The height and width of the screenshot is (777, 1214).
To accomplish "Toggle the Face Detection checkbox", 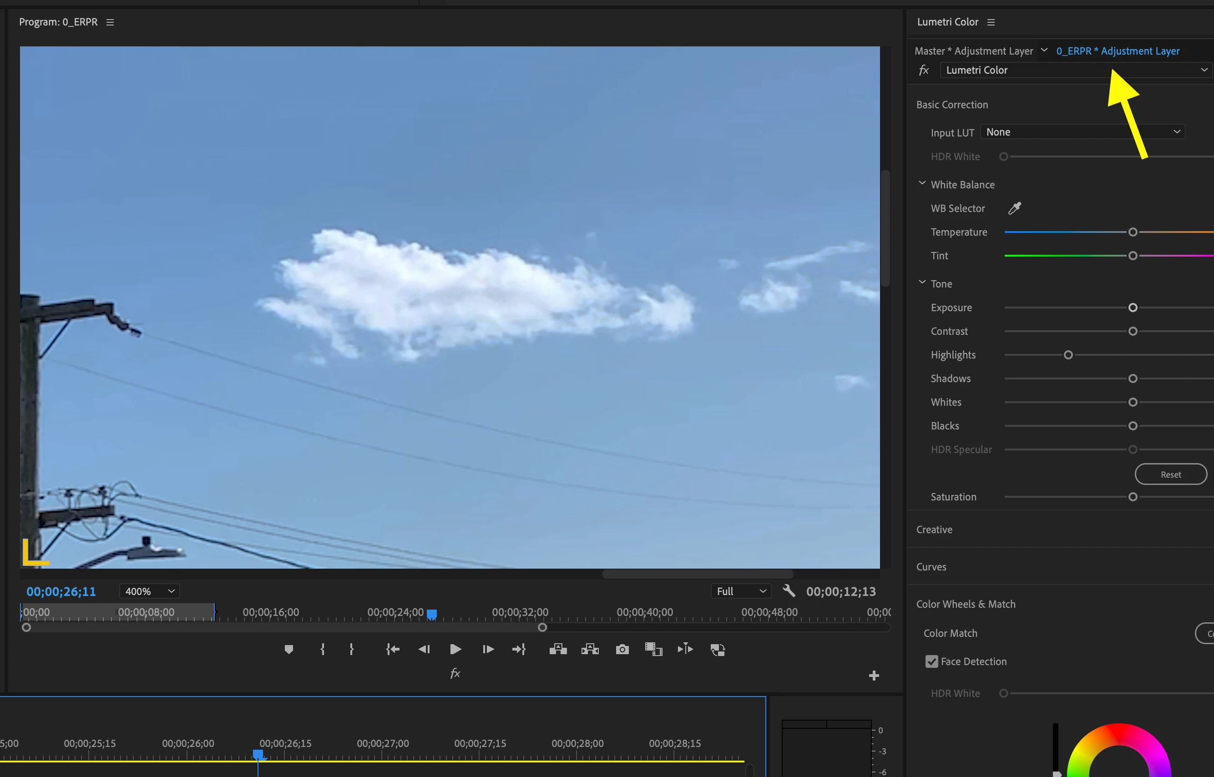I will pos(931,661).
